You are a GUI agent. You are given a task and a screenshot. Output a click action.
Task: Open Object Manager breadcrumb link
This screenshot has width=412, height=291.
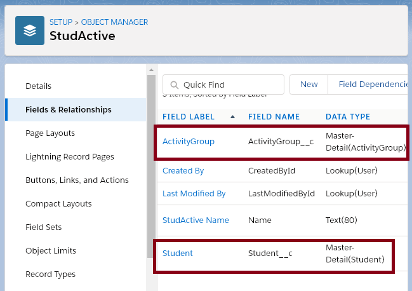click(x=114, y=22)
